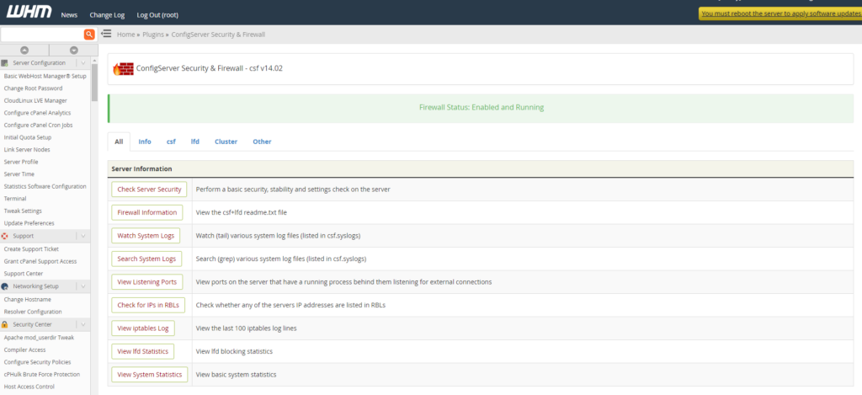Open Link Server Nodes
Screen dimensions: 862x395
pyautogui.click(x=26, y=150)
